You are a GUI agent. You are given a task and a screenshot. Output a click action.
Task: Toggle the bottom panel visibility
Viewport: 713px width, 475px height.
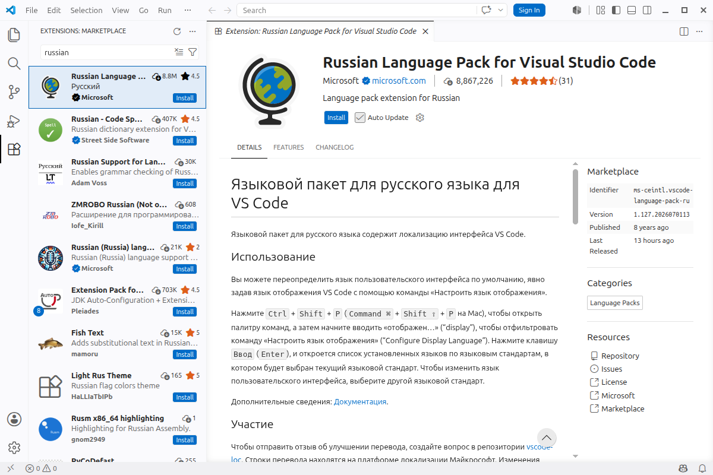pyautogui.click(x=632, y=10)
